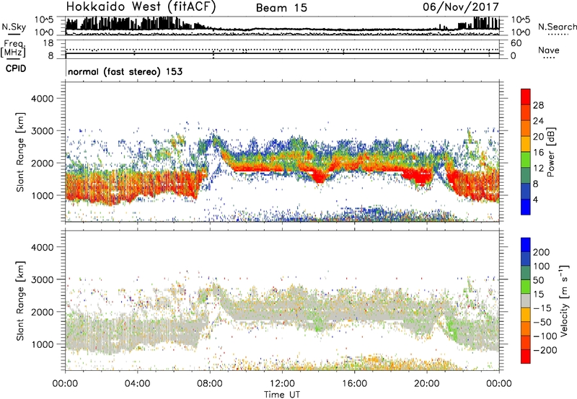
Task: Click the "12:00" time tick label
Action: (282, 384)
